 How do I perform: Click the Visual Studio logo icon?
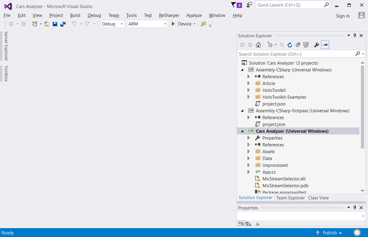pyautogui.click(x=8, y=6)
